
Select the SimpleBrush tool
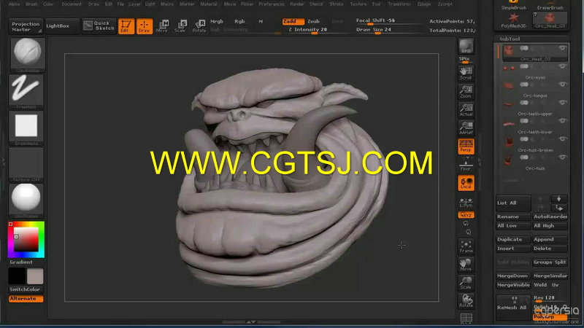pyautogui.click(x=514, y=5)
